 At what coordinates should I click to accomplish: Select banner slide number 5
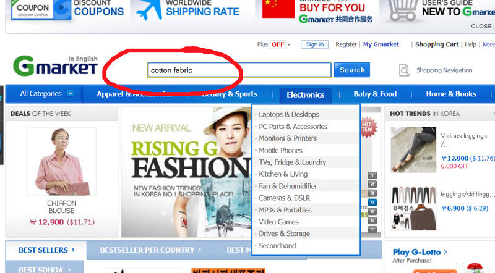(372, 211)
